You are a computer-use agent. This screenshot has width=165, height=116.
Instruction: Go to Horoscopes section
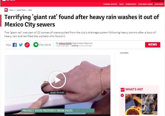coord(131,4)
